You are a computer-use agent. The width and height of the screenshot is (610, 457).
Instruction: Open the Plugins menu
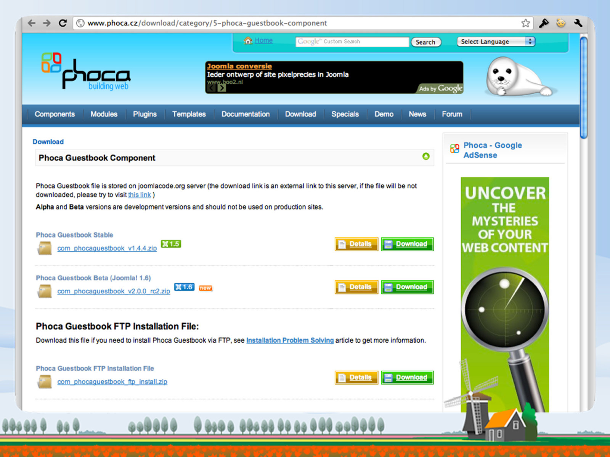pyautogui.click(x=144, y=114)
